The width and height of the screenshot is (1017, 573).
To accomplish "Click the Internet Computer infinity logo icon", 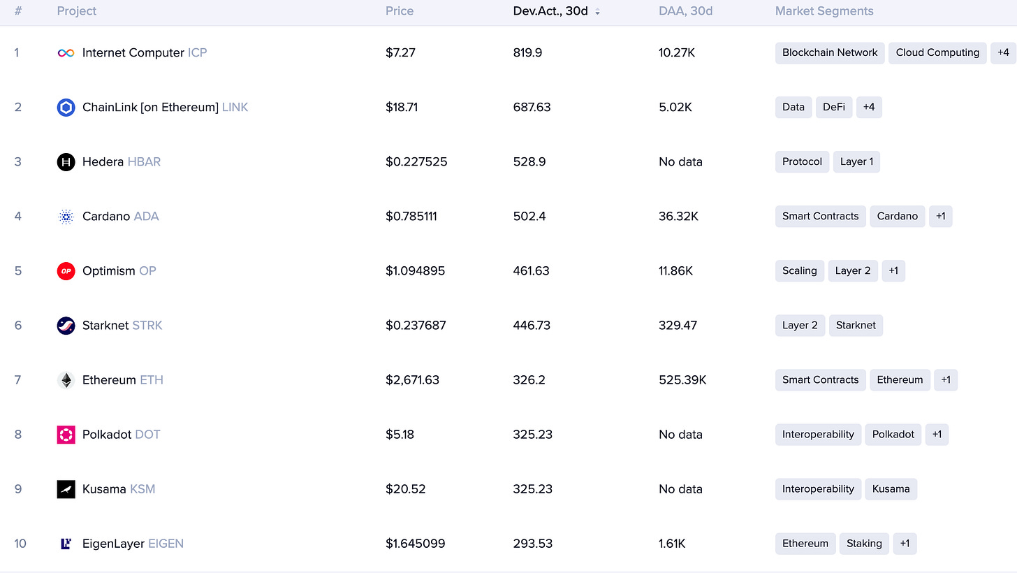I will click(66, 53).
